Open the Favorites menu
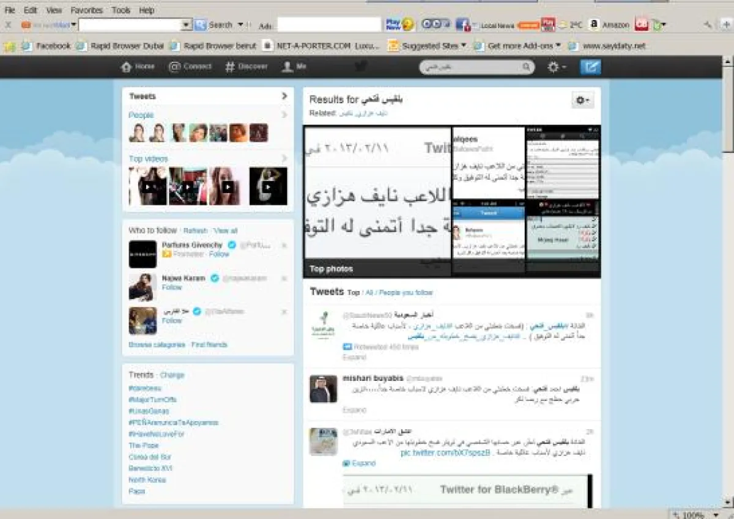The height and width of the screenshot is (519, 734). click(x=86, y=10)
